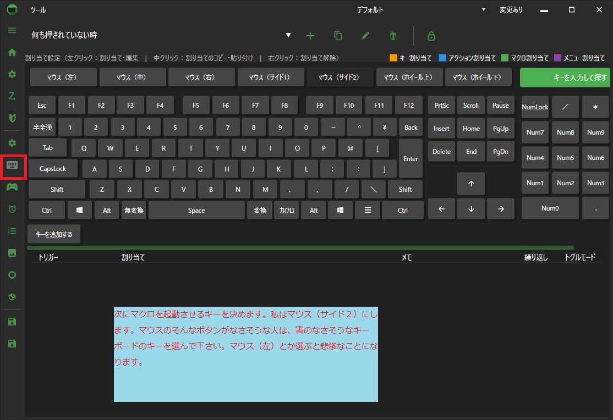The height and width of the screenshot is (420, 613).
Task: Click the トグルモード column header
Action: [580, 257]
